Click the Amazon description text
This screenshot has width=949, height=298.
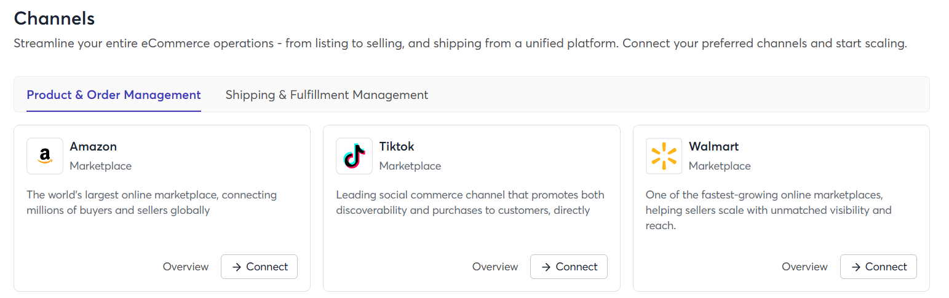(x=151, y=203)
